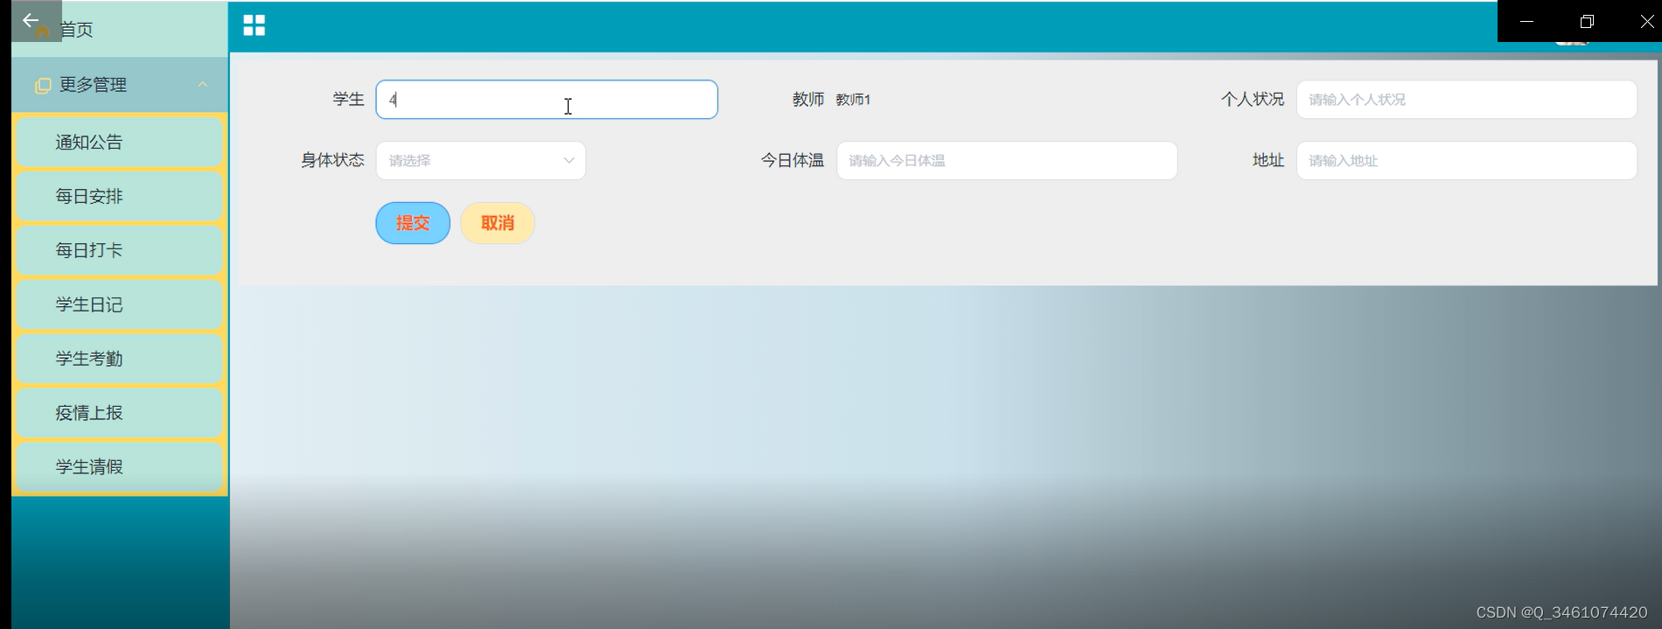Close the window

pyautogui.click(x=1646, y=21)
